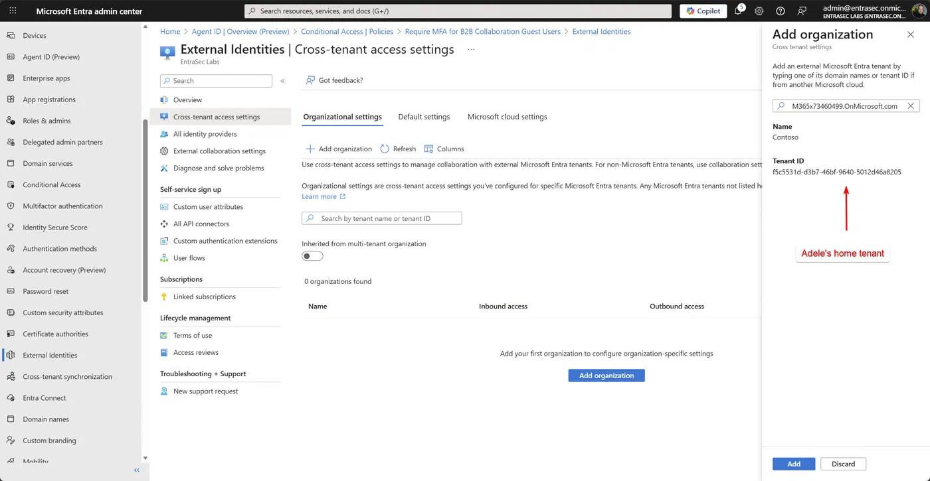
Task: Open the ellipsis more options next to title
Action: click(x=471, y=50)
